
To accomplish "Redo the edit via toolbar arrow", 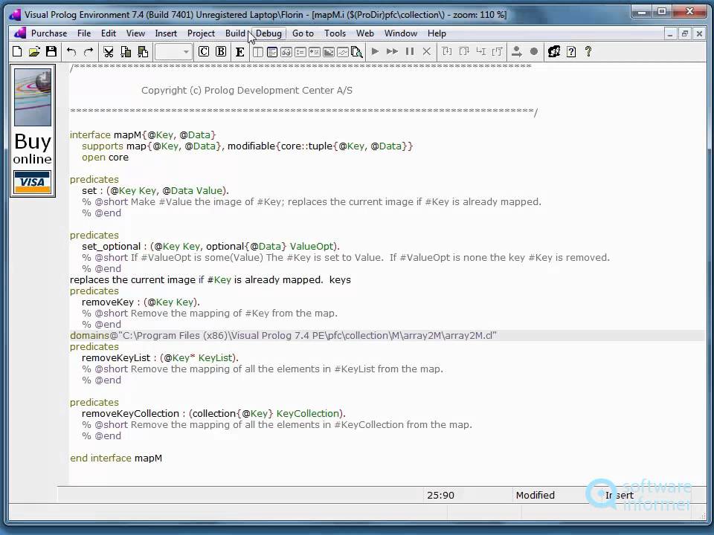I will point(89,51).
